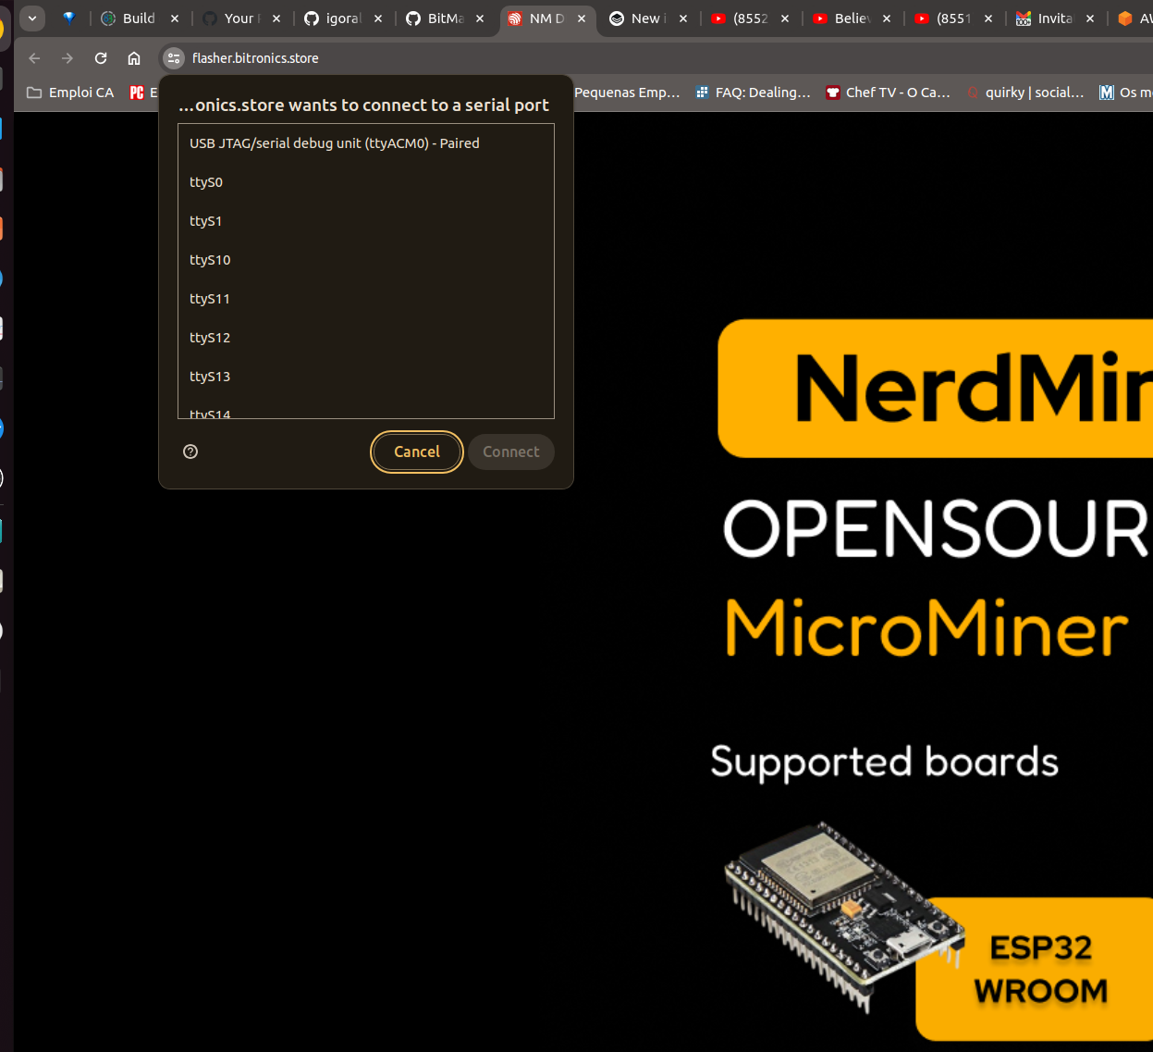1153x1052 pixels.
Task: Open the tab search dropdown arrow
Action: pyautogui.click(x=32, y=18)
